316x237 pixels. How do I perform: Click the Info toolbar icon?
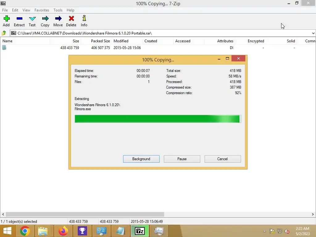(84, 21)
